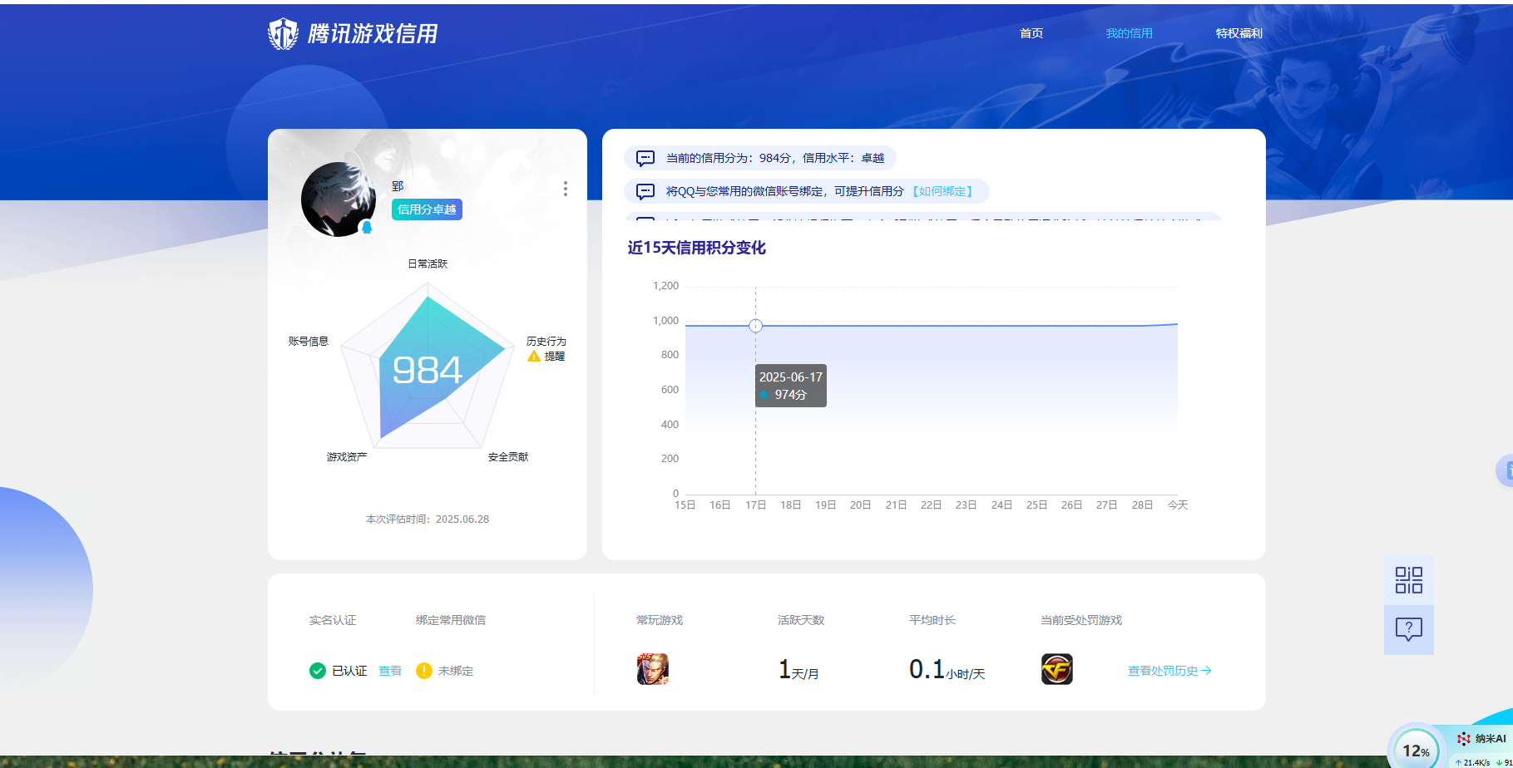Click chat icon beside WeChat binding tip

645,191
